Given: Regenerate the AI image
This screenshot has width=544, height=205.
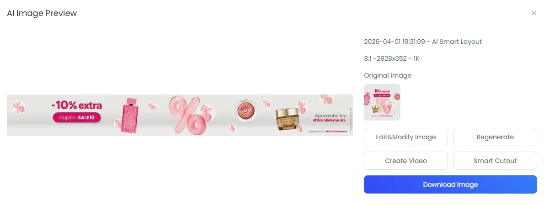Looking at the screenshot, I should click(x=495, y=137).
